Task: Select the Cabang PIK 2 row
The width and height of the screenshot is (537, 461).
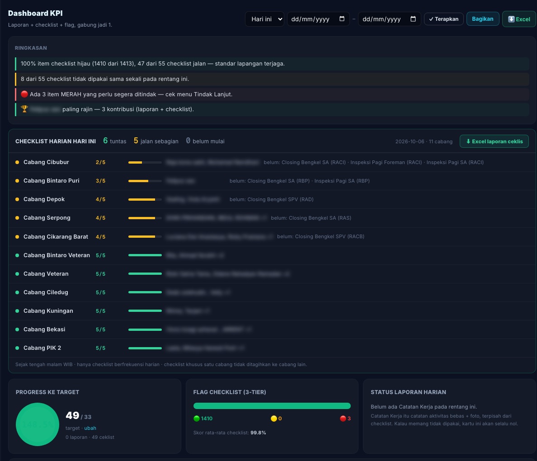Action: click(x=272, y=348)
